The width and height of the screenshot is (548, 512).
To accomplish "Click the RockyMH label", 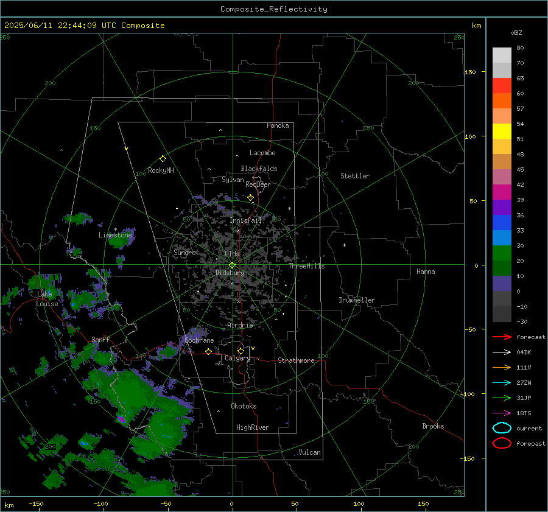I will pyautogui.click(x=161, y=170).
